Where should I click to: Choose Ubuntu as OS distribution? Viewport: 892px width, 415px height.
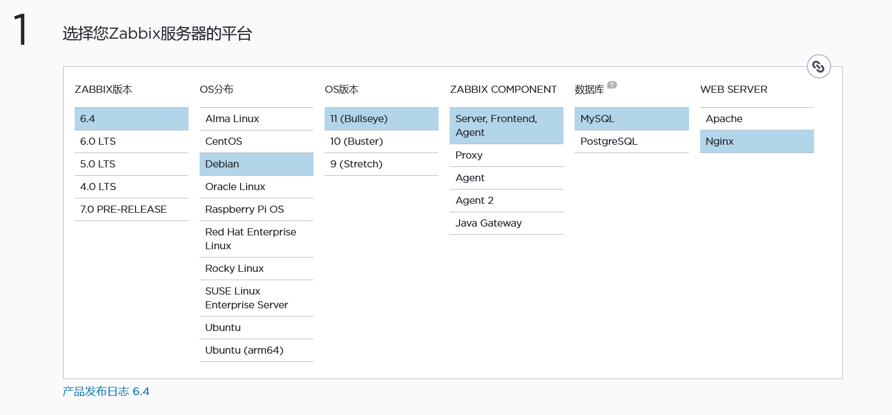coord(256,328)
